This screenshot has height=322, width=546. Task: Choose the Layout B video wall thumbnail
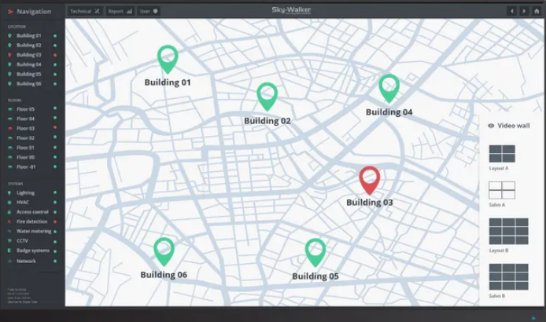tap(508, 231)
